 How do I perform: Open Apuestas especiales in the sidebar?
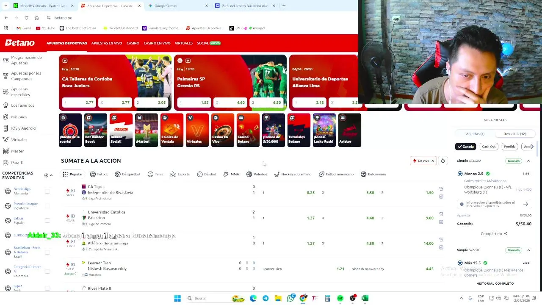point(20,92)
